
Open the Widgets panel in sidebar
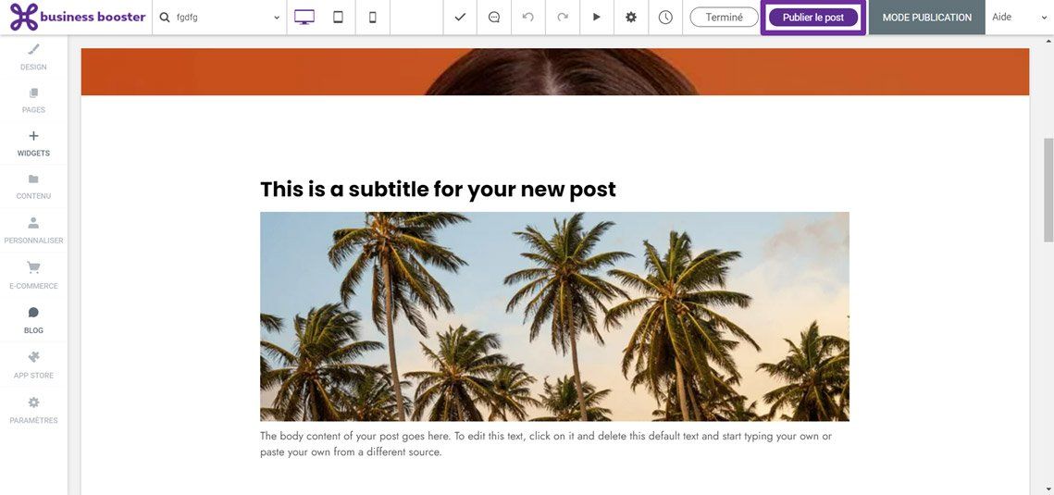(33, 143)
